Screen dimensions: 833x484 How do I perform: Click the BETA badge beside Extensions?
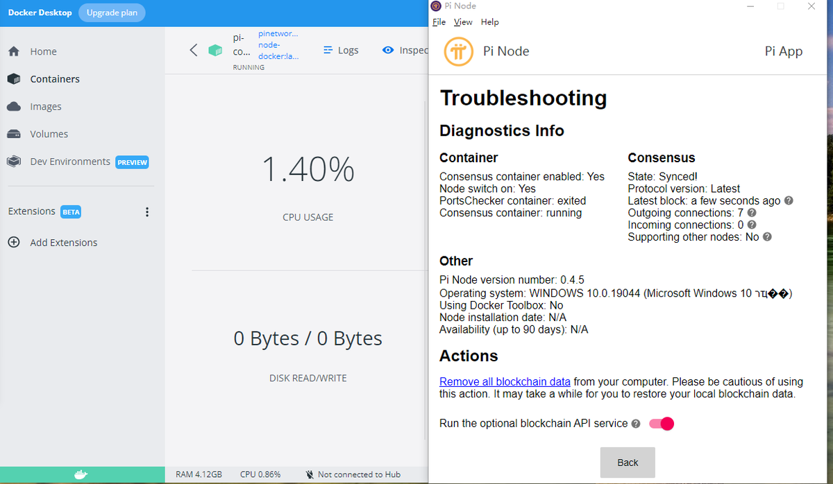point(71,212)
